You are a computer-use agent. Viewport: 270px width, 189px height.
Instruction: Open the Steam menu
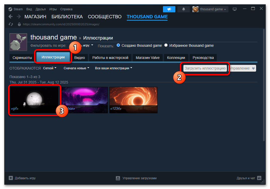click(x=18, y=9)
